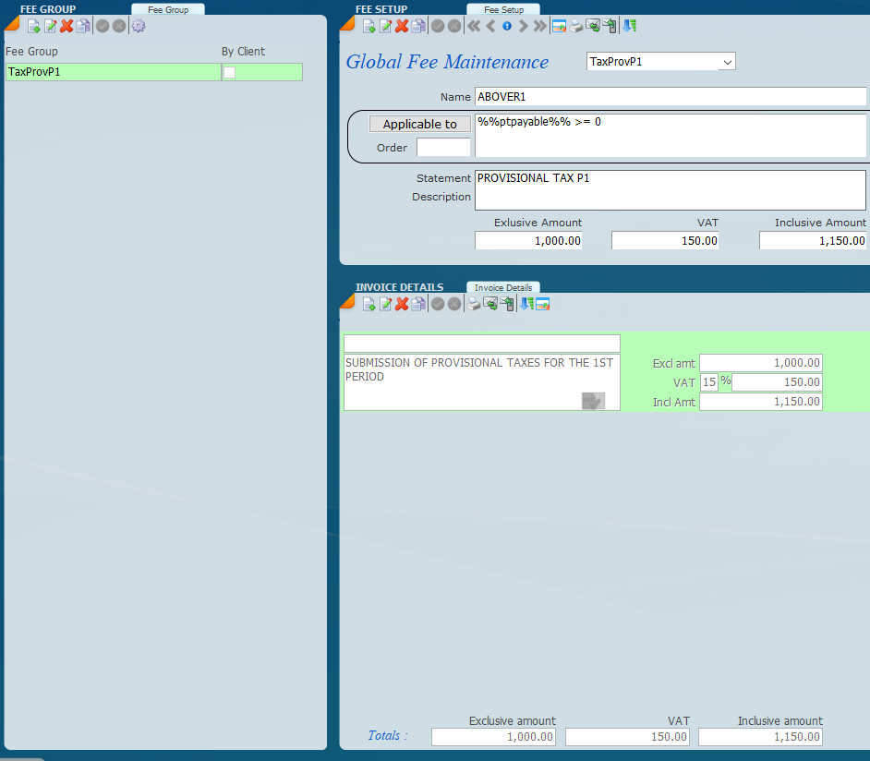The height and width of the screenshot is (761, 870).
Task: Click the printer icon in Fee Setup toolbar
Action: [x=575, y=26]
